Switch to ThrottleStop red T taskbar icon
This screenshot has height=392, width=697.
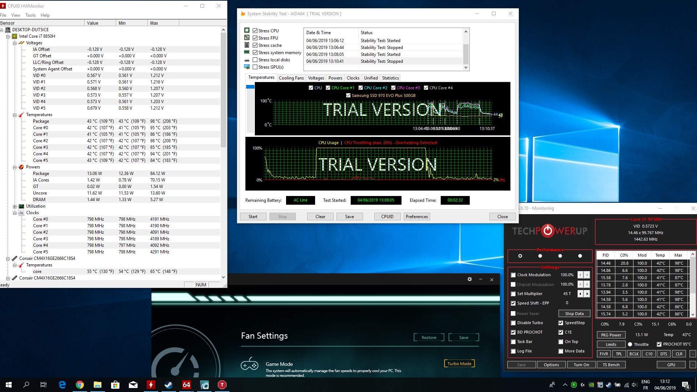222,385
